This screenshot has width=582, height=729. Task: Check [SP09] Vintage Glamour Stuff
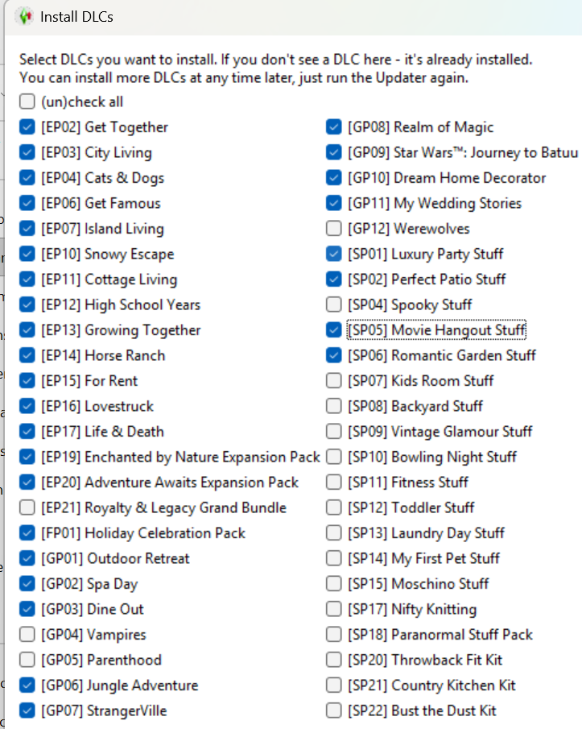pos(333,431)
